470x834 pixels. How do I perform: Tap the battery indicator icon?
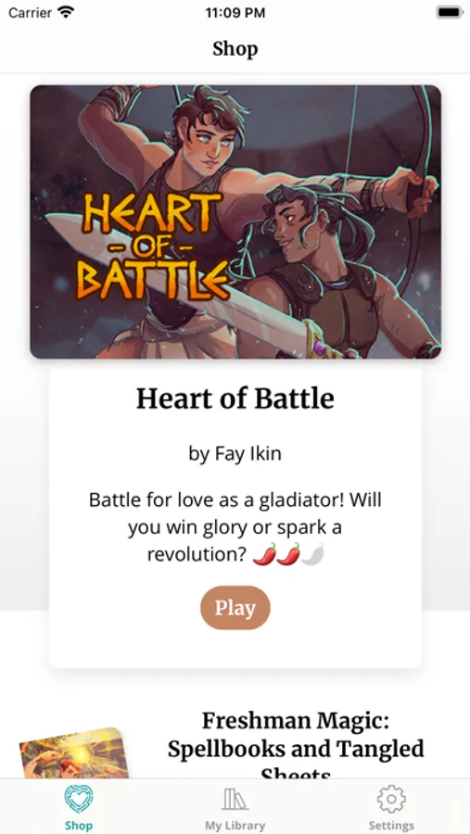(450, 12)
